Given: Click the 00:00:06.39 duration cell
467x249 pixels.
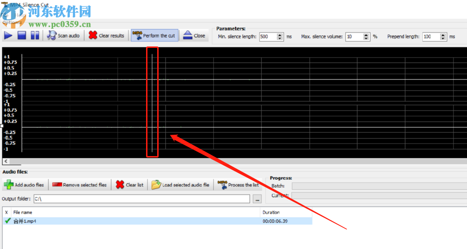Looking at the screenshot, I should [x=275, y=221].
